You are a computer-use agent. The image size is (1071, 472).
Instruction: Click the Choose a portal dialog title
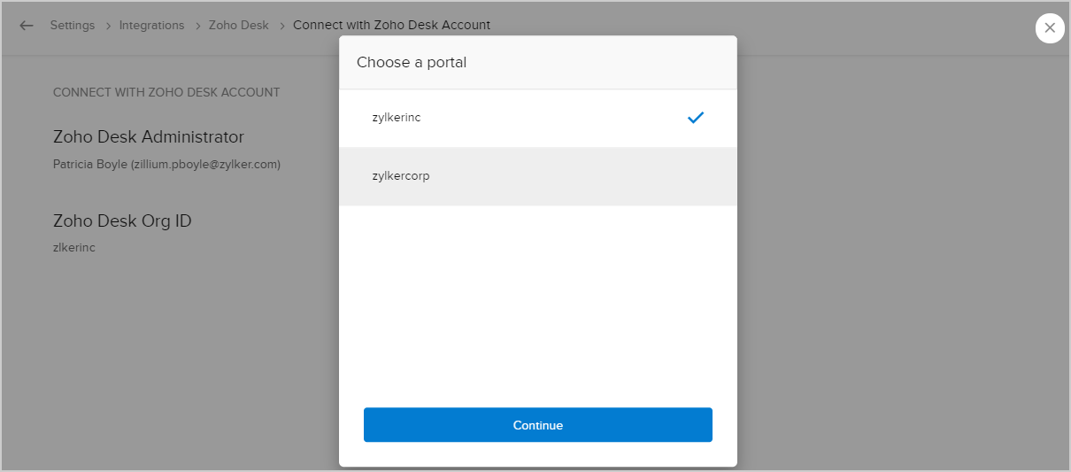coord(412,63)
